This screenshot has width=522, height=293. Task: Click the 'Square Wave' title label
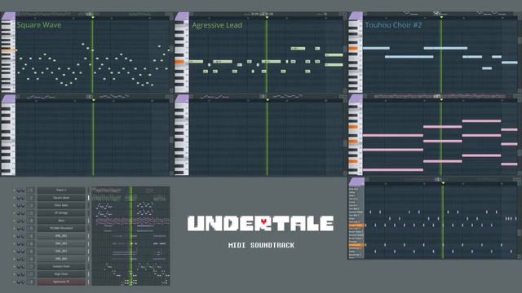coord(39,25)
